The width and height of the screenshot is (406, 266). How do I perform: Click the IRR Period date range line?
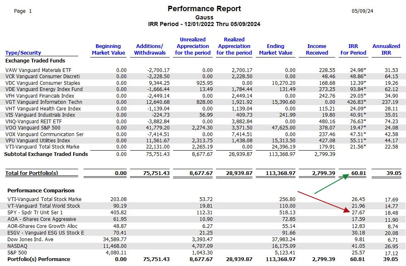point(204,24)
